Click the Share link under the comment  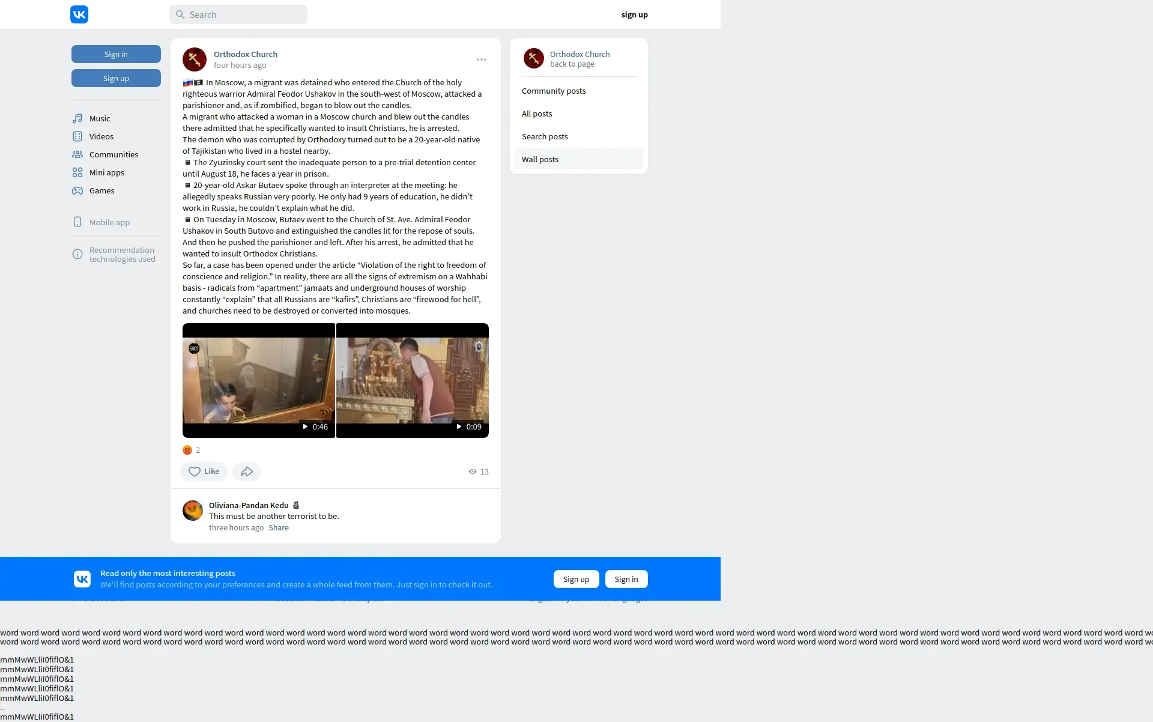coord(279,527)
